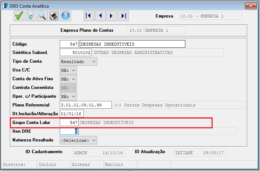Click the Iten DRE description box
Image resolution: width=260 pixels, height=171 pixels.
157,131
